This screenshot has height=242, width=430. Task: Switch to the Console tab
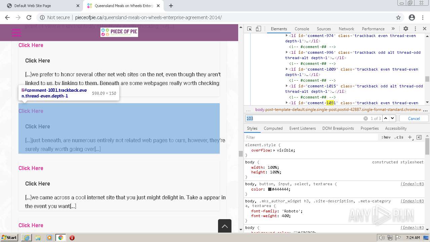coord(302,29)
